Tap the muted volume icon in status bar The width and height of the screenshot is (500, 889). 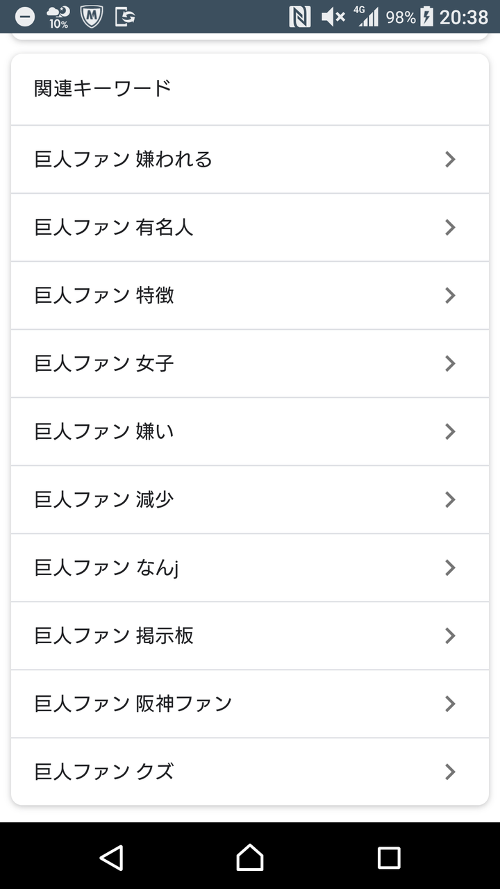click(x=333, y=17)
